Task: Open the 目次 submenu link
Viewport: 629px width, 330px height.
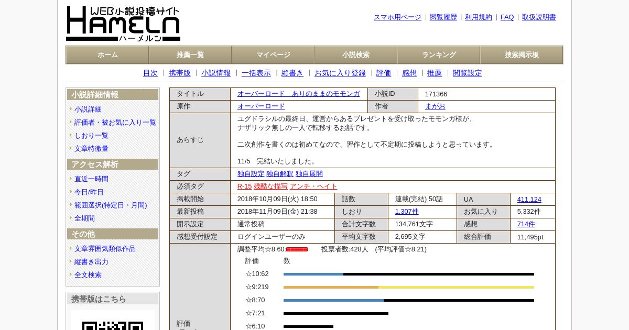Action: click(x=150, y=73)
